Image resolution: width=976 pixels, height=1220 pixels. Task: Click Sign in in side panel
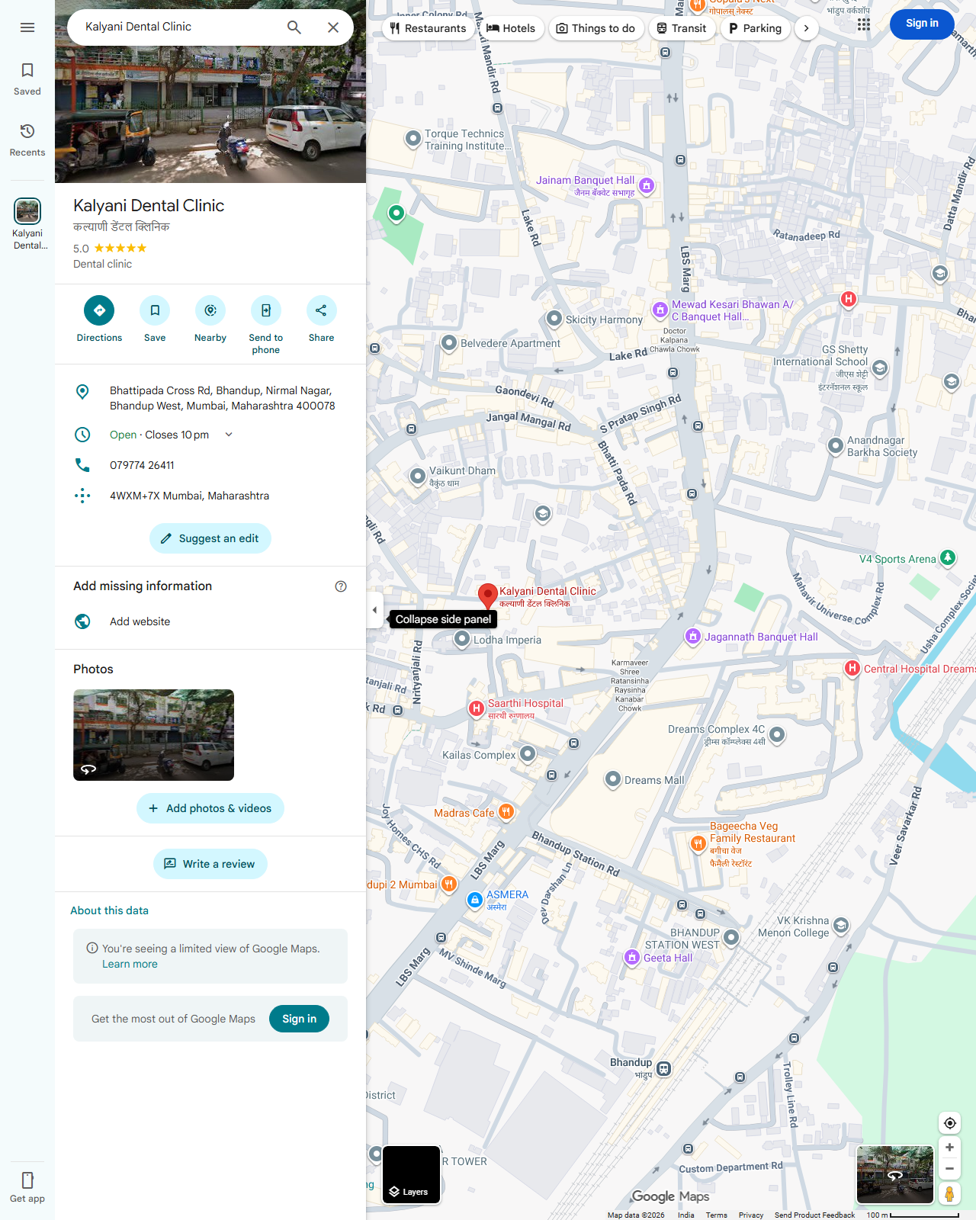[299, 1019]
